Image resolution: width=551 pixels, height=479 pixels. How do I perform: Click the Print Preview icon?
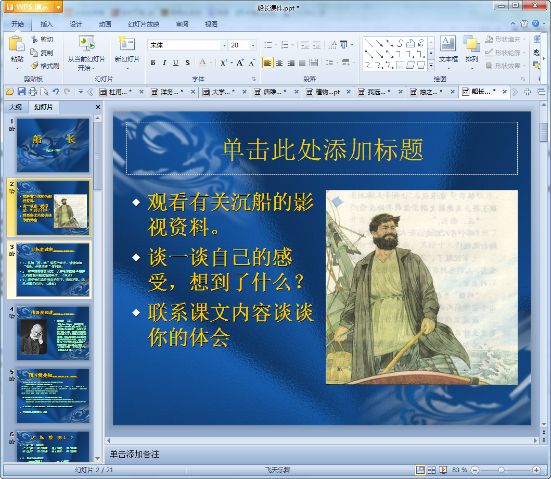pos(44,92)
